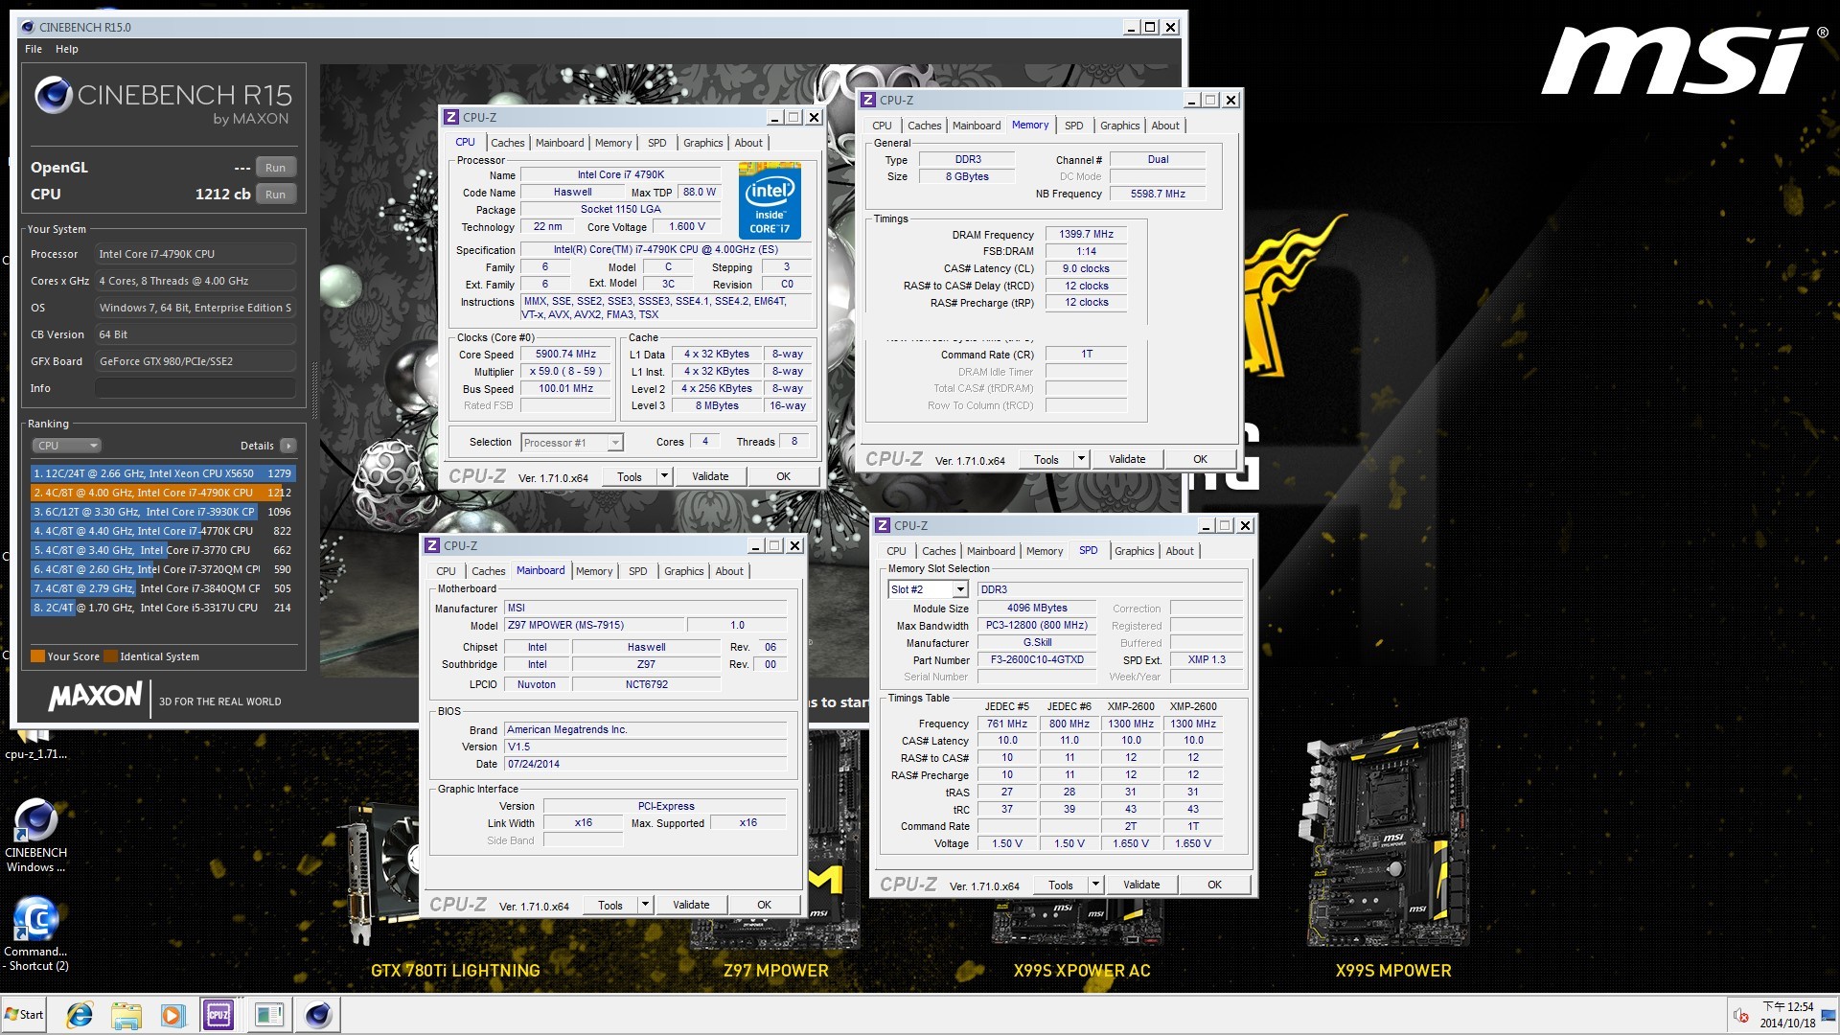Viewport: 1840px width, 1035px height.
Task: Open Windows Explorer folder in taskbar
Action: [x=126, y=1015]
